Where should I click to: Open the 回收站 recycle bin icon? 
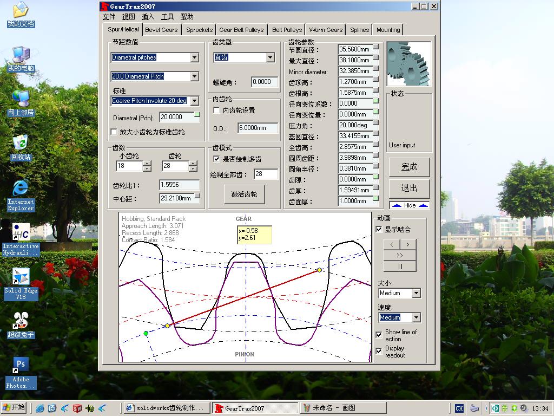(x=21, y=147)
